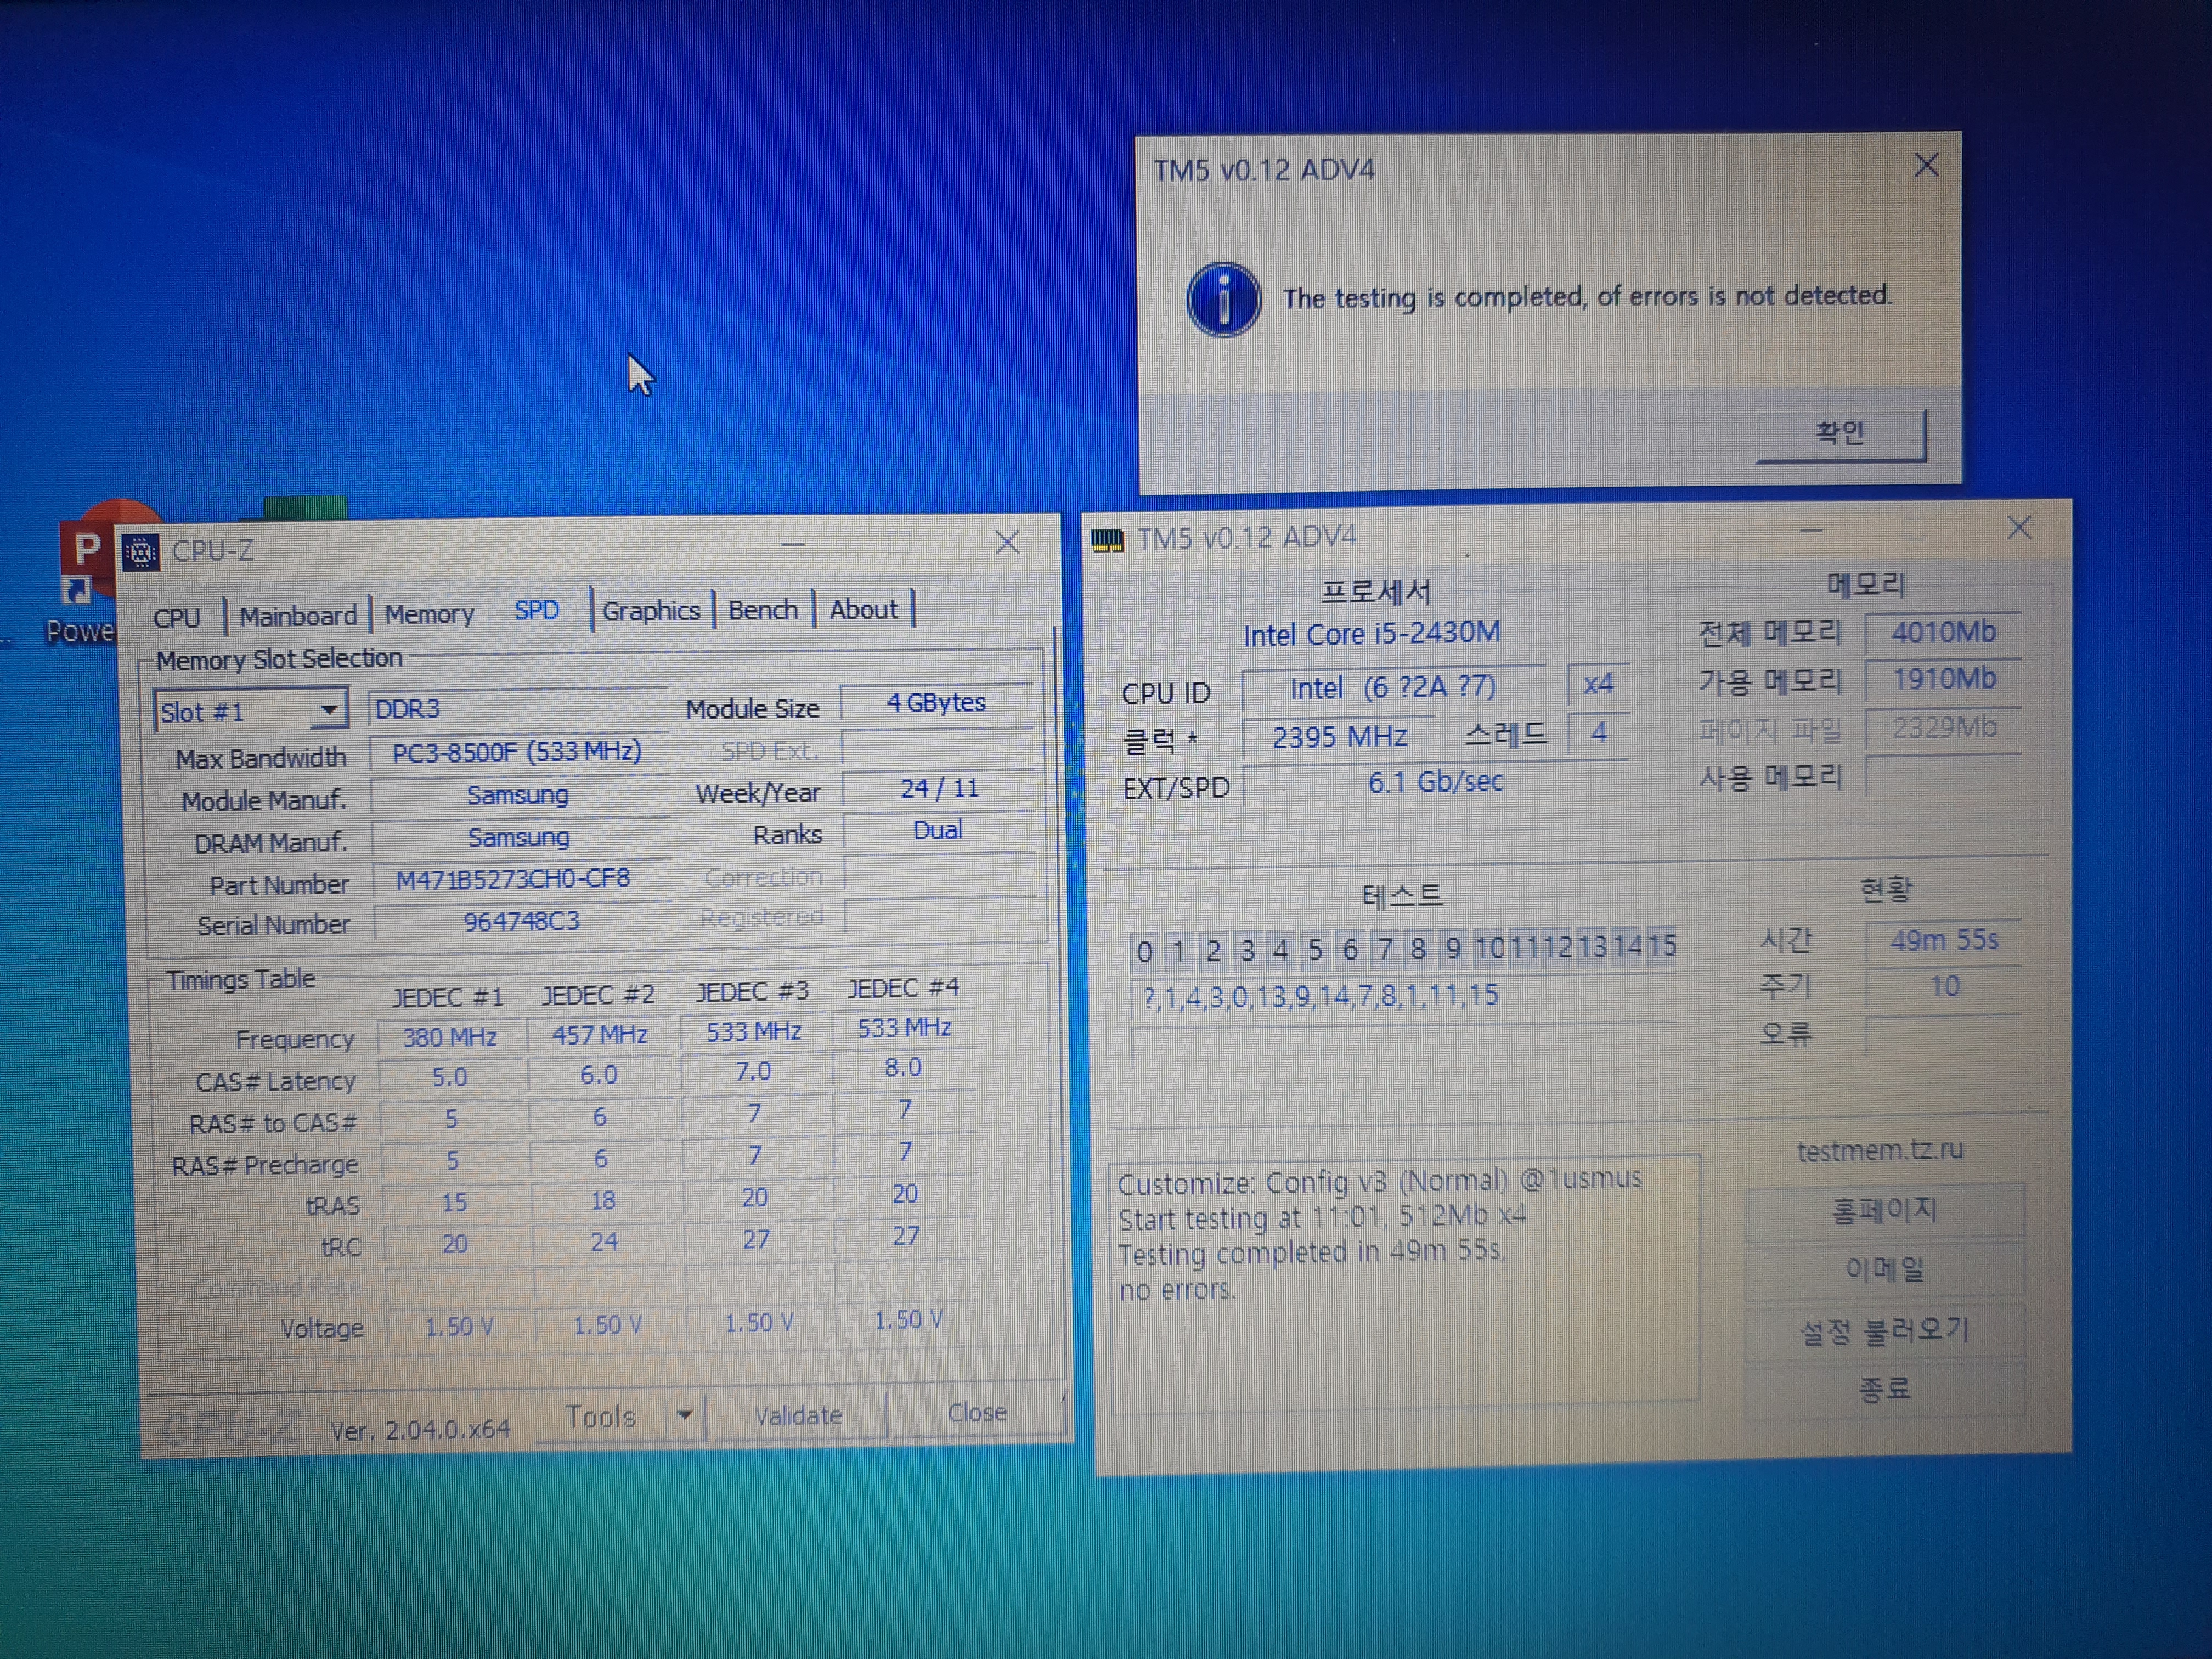
Task: Expand the Tools dropdown arrow in CPU-Z
Action: [x=685, y=1415]
